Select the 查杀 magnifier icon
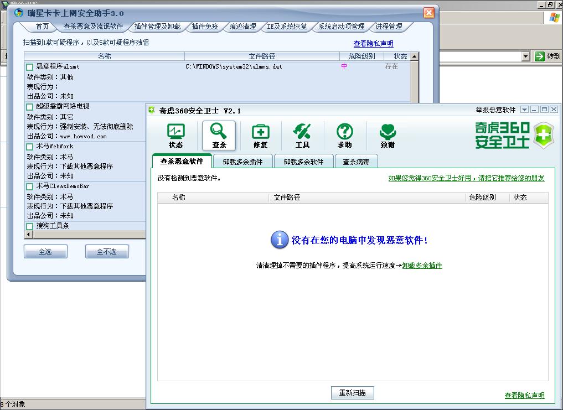563x410 pixels. [x=219, y=136]
